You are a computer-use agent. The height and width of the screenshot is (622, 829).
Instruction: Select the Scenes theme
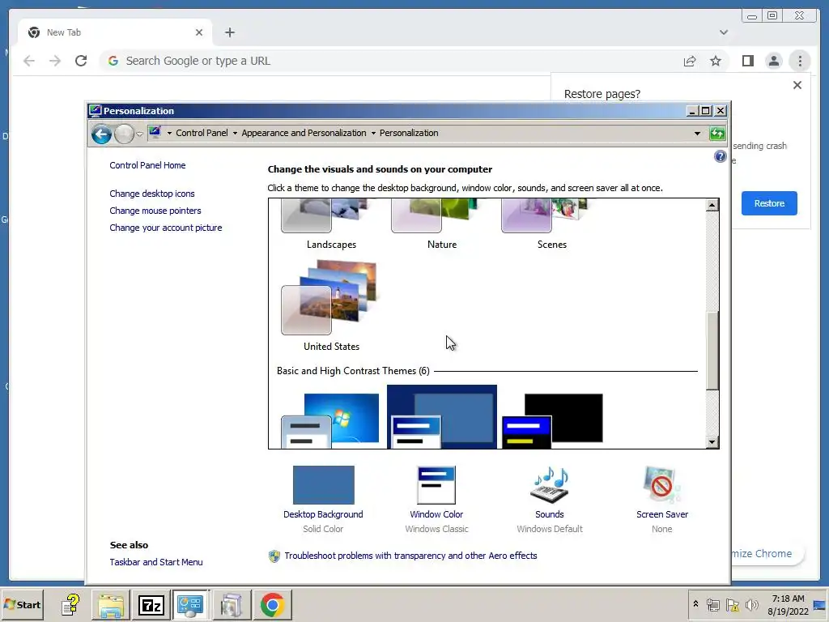tap(551, 224)
